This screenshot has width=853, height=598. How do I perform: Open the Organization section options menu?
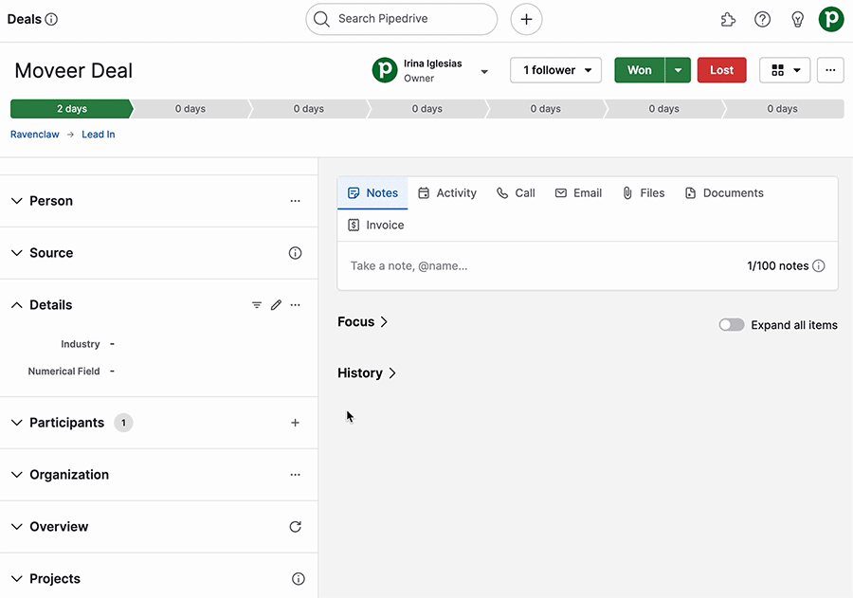(295, 475)
